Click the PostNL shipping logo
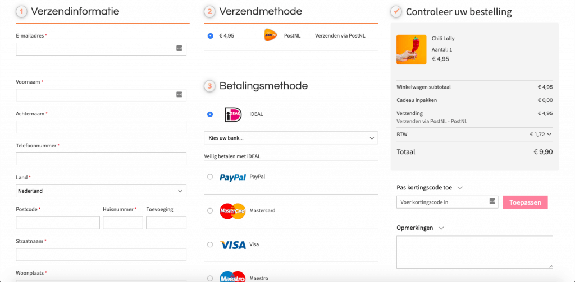Viewport: 575px width, 282px height. point(270,35)
